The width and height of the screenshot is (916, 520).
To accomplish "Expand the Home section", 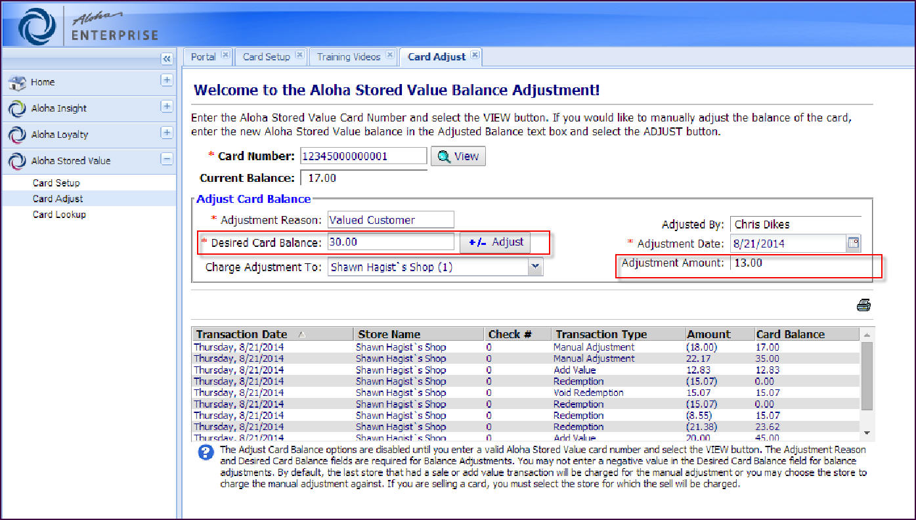I will pyautogui.click(x=167, y=80).
